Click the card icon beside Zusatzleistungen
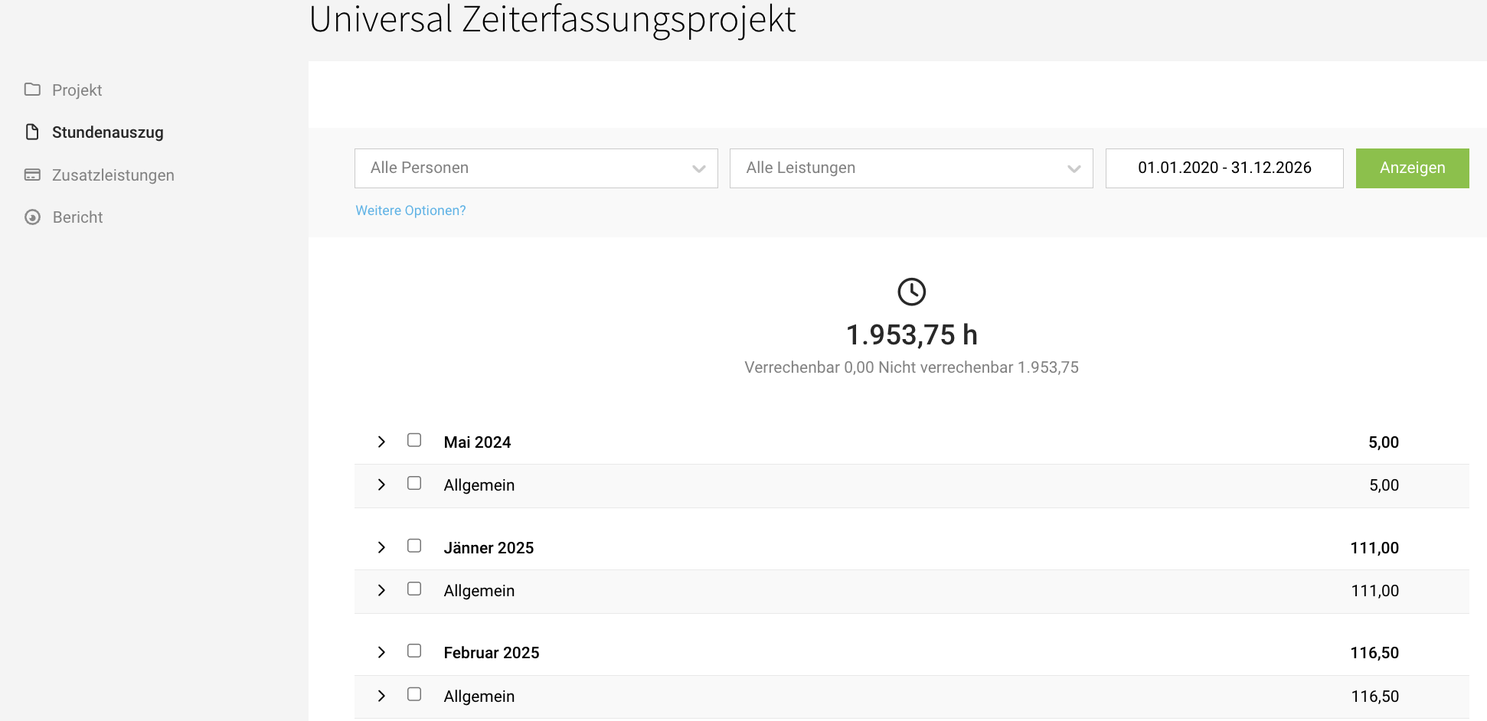1487x721 pixels. tap(32, 175)
